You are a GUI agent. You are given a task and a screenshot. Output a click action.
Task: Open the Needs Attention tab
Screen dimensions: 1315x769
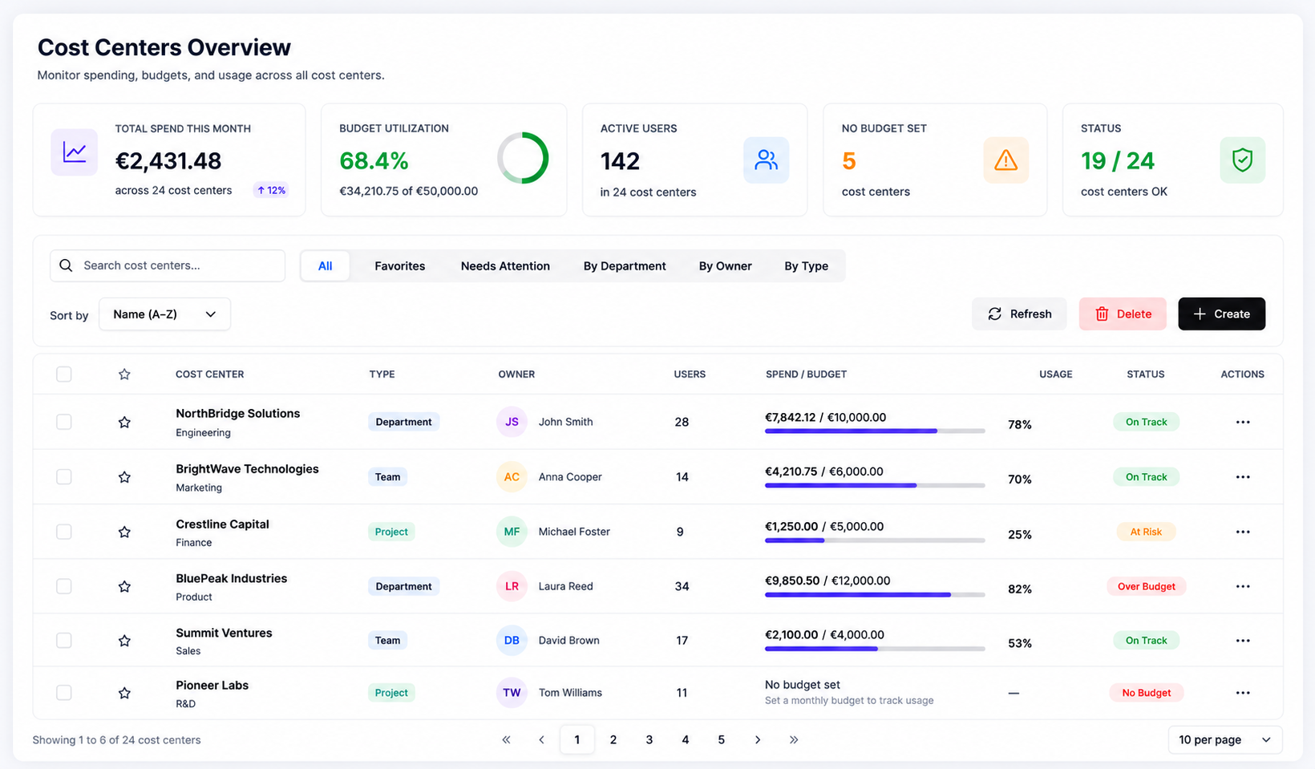point(505,266)
